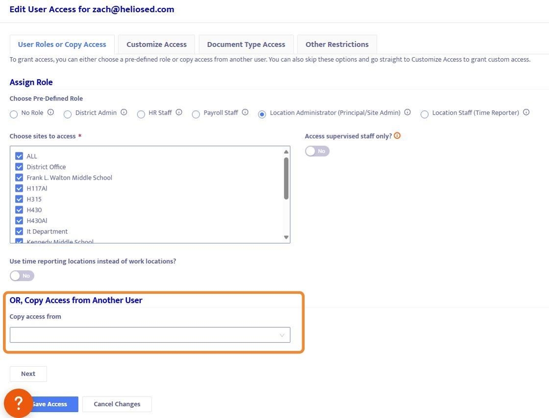This screenshot has width=549, height=418.
Task: Click the Cancel Changes button
Action: tap(117, 404)
